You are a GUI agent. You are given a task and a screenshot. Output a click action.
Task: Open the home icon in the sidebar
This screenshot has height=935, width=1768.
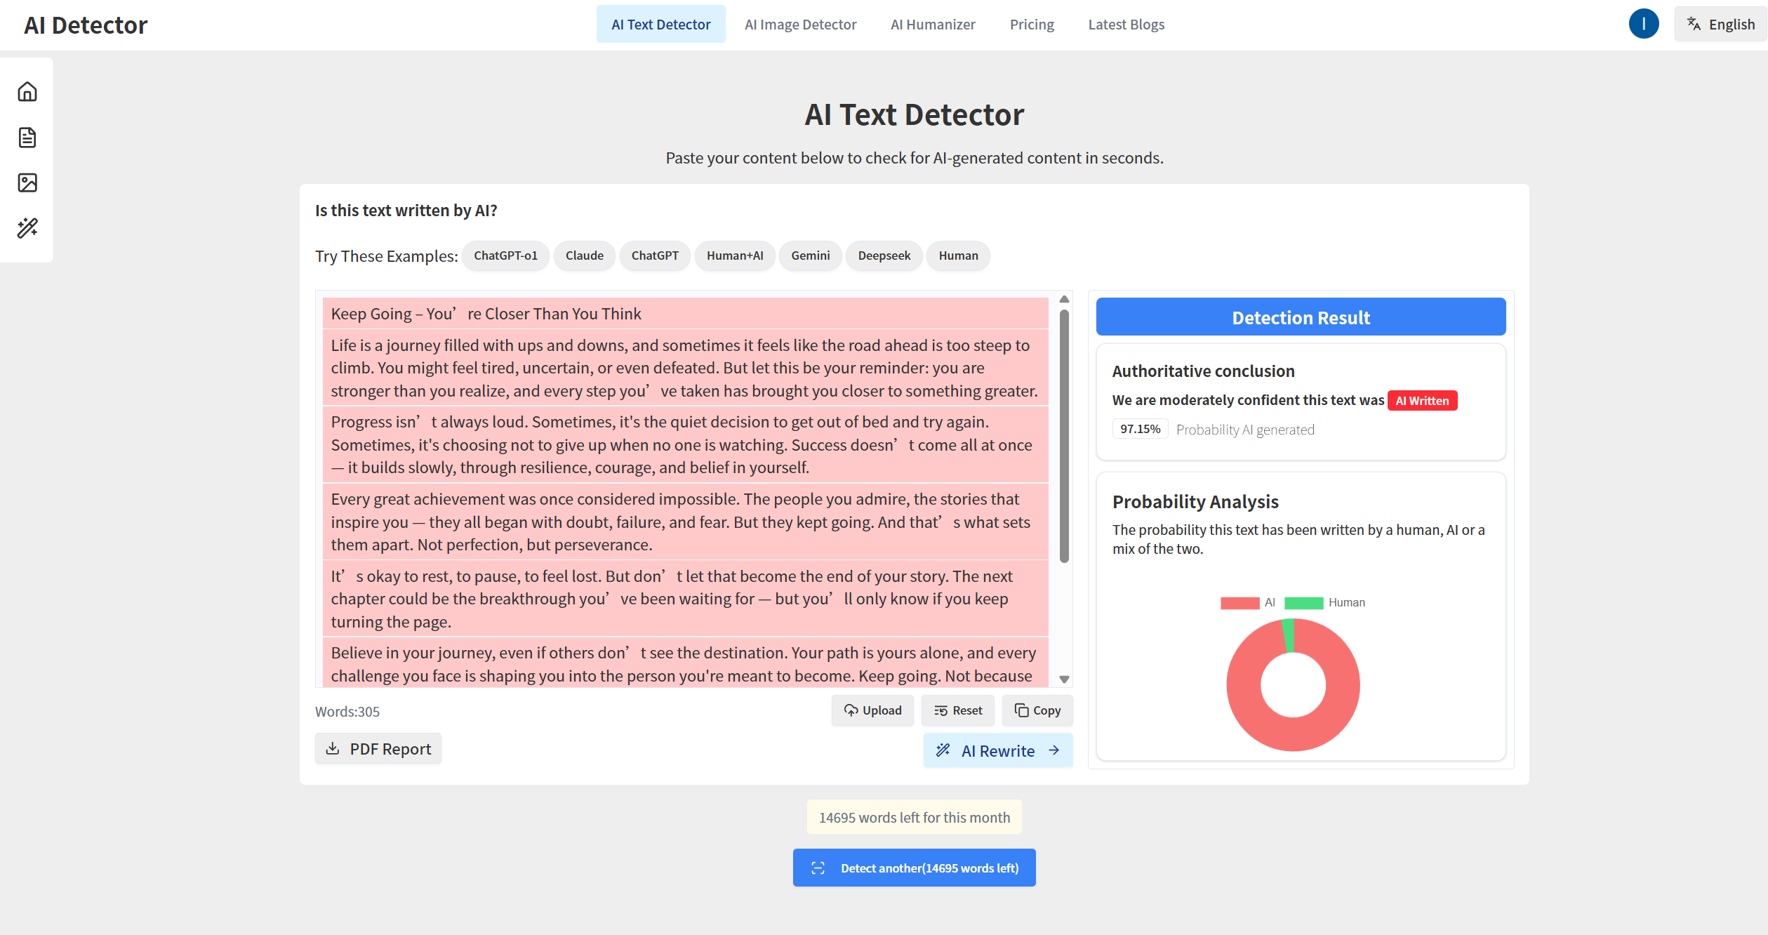[x=27, y=92]
